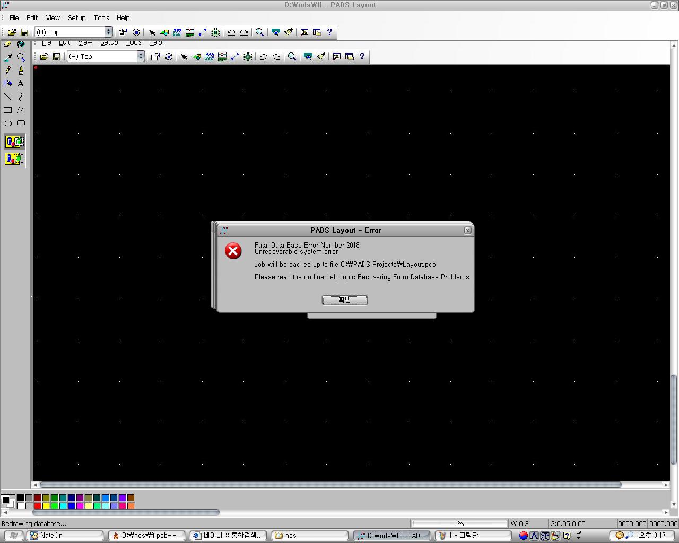Choose Select mode arrow in outer toolbar

152,32
